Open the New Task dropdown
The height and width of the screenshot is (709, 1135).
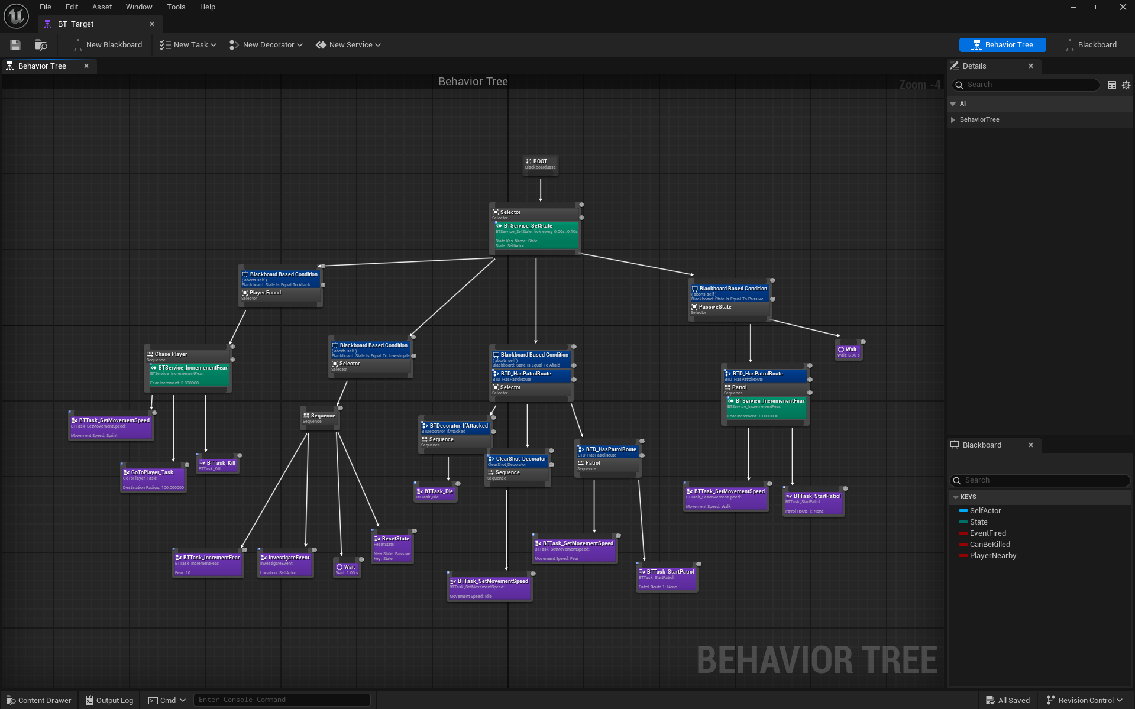point(187,44)
